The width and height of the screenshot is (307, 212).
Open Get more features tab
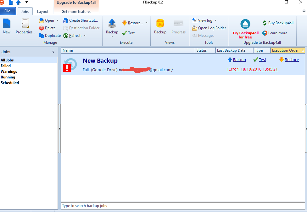pos(76,12)
